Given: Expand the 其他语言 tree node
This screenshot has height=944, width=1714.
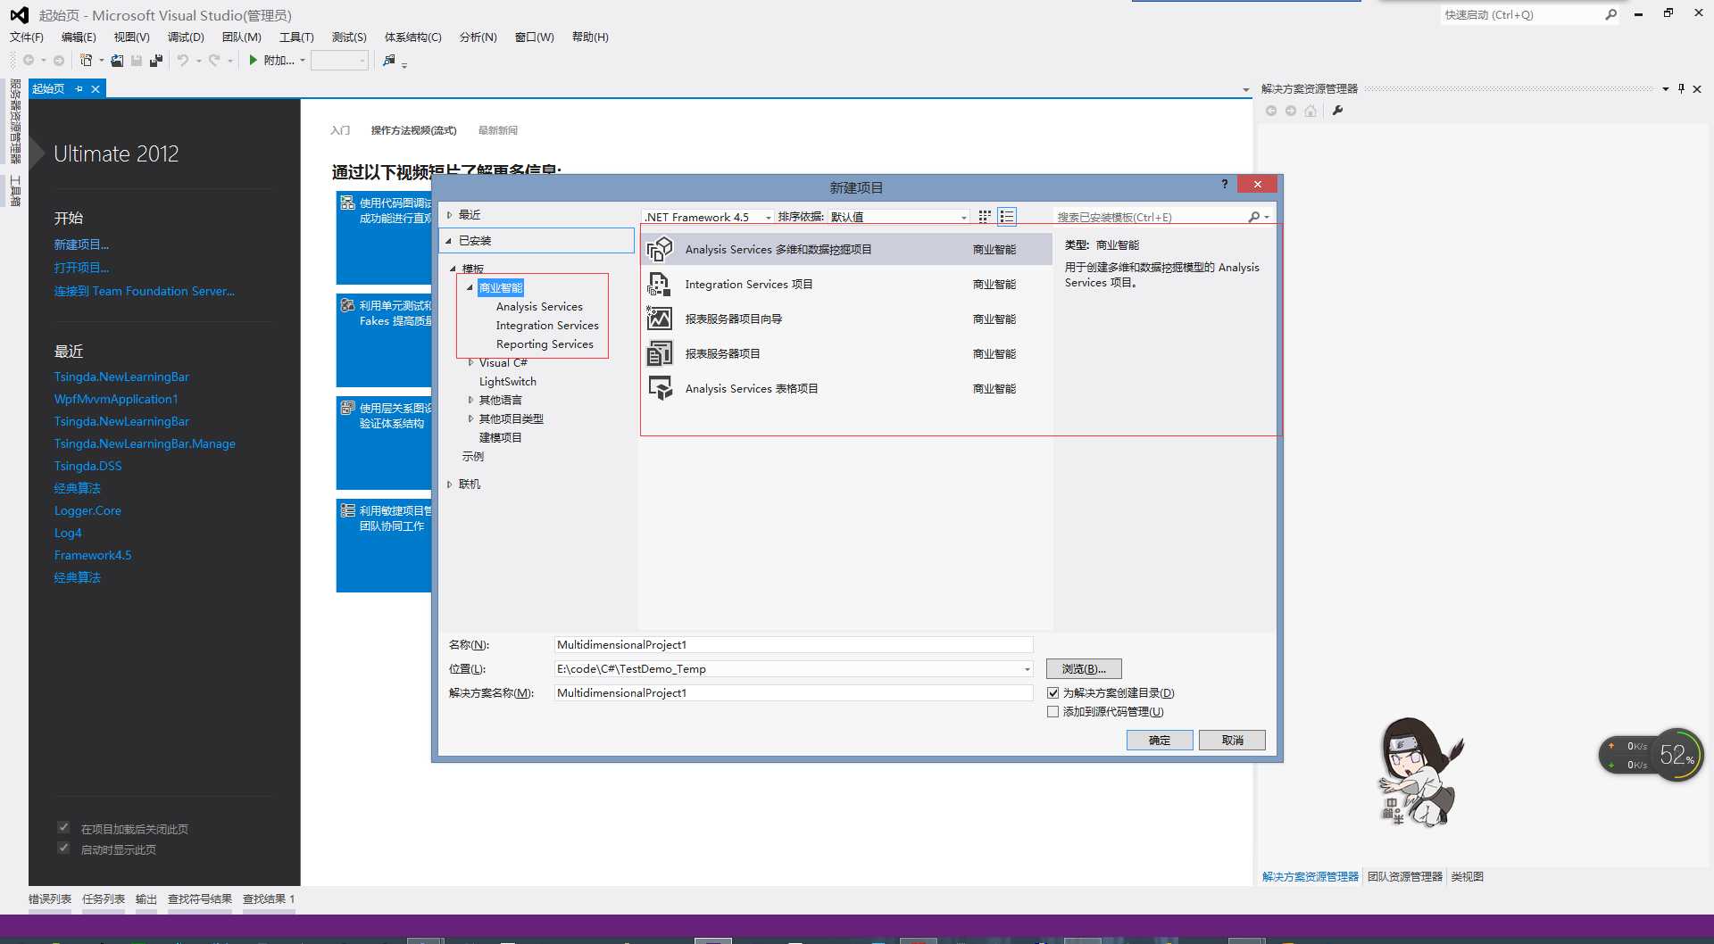Looking at the screenshot, I should 470,401.
